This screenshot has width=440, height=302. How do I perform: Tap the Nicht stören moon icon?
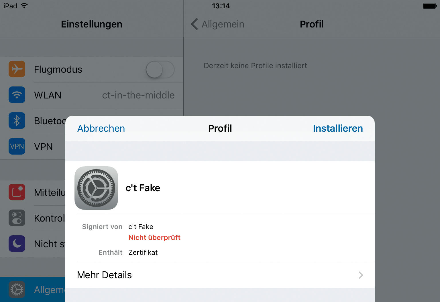[x=17, y=244]
